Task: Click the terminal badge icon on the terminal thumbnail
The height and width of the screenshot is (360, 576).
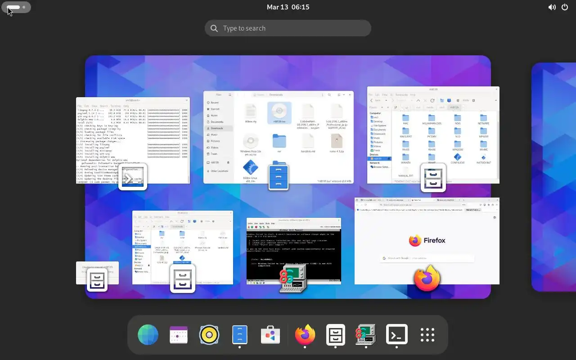Action: click(133, 177)
